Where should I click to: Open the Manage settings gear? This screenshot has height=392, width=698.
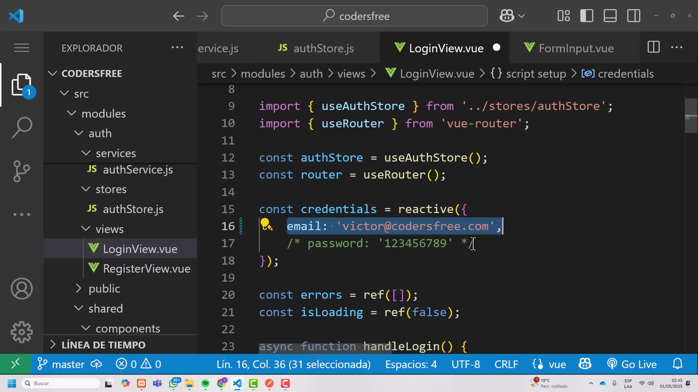tap(22, 332)
